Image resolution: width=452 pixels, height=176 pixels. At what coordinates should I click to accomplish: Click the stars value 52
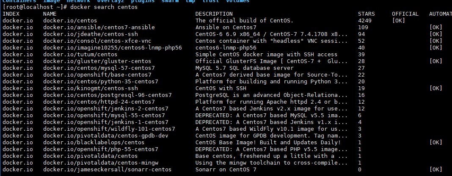(361, 41)
